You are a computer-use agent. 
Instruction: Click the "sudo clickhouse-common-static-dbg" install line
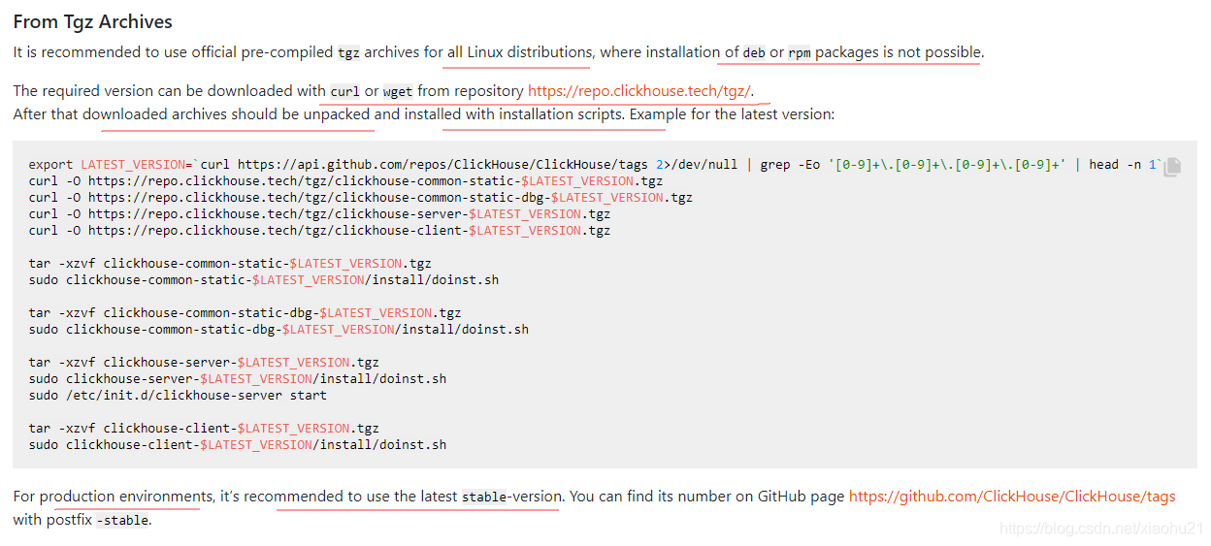[278, 330]
